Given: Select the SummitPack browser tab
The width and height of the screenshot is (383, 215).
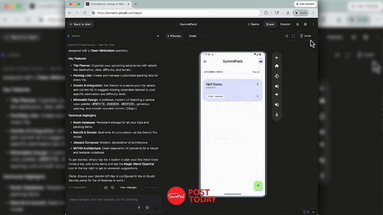Looking at the screenshot, I should (108, 4).
